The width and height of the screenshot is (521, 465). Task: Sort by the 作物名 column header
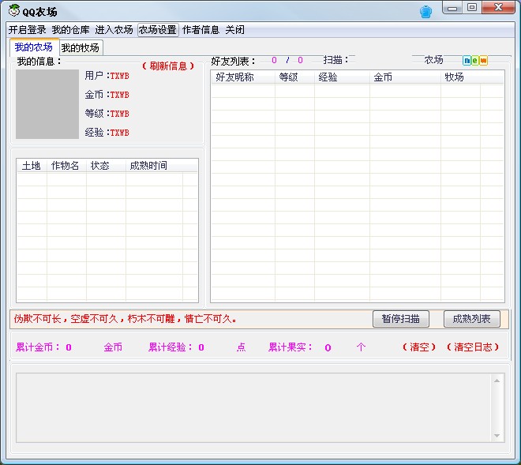[x=66, y=166]
